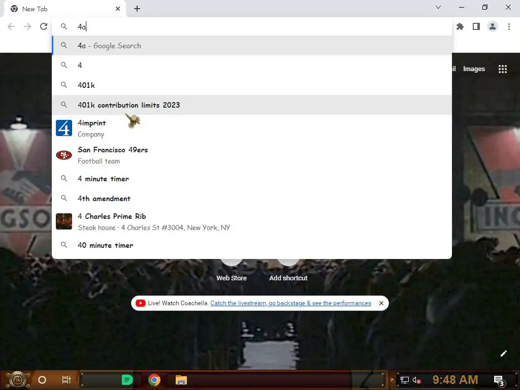Click the browser back arrow
This screenshot has width=520, height=390.
pos(11,26)
